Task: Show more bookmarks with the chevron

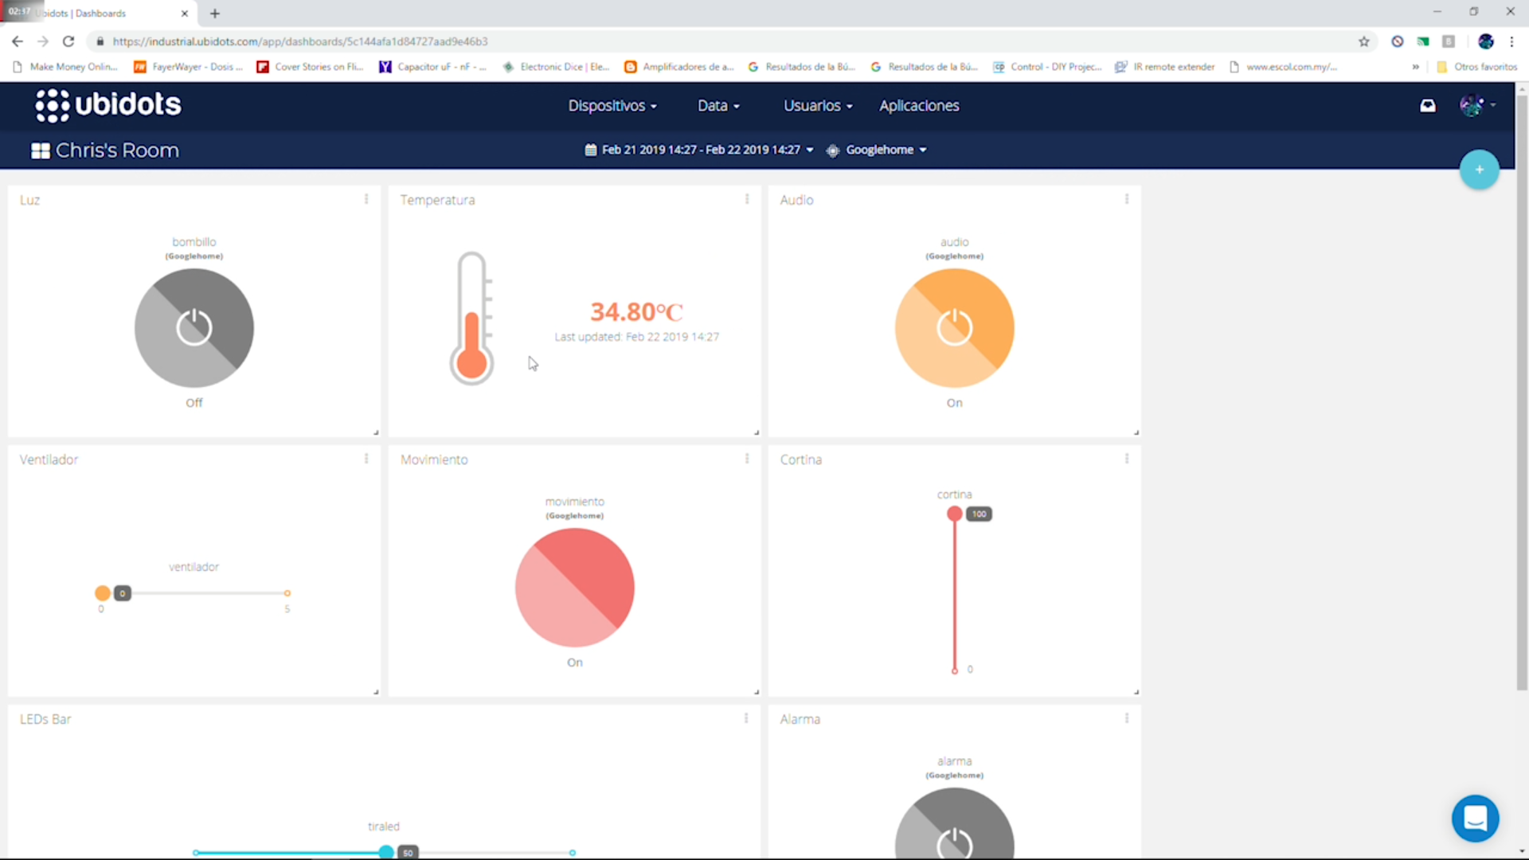Action: [1415, 67]
